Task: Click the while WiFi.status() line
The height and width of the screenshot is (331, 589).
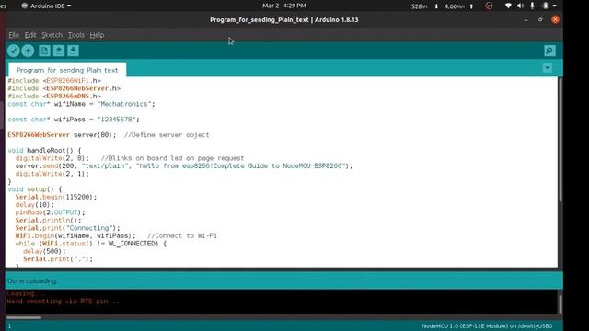Action: point(90,244)
